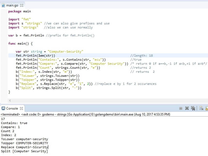Click the "Computer-Security" string literal

pyautogui.click(x=65, y=52)
